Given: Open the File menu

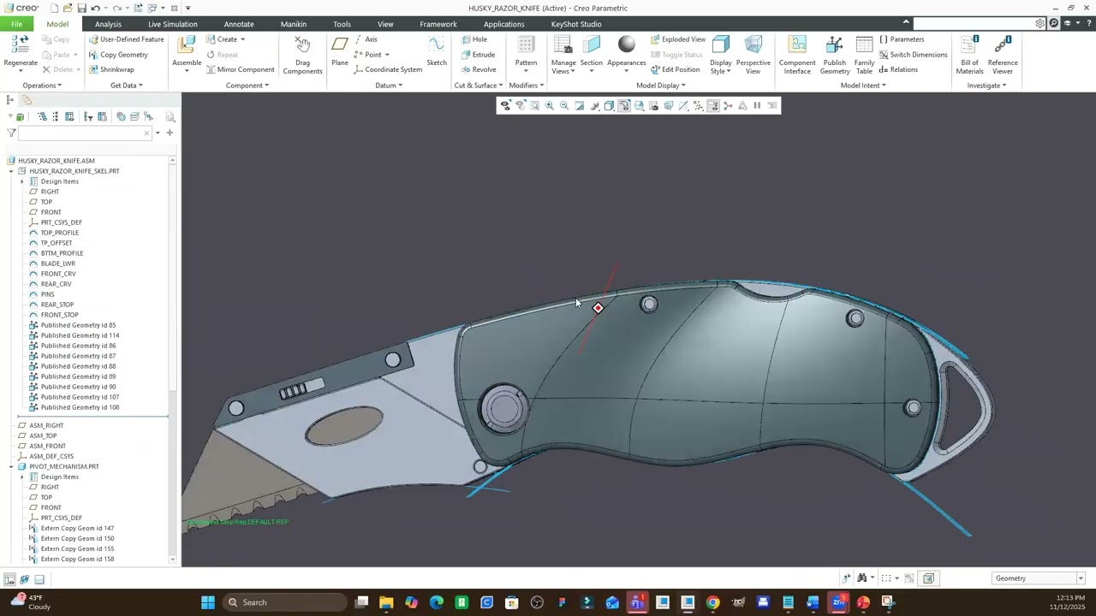Looking at the screenshot, I should (16, 24).
